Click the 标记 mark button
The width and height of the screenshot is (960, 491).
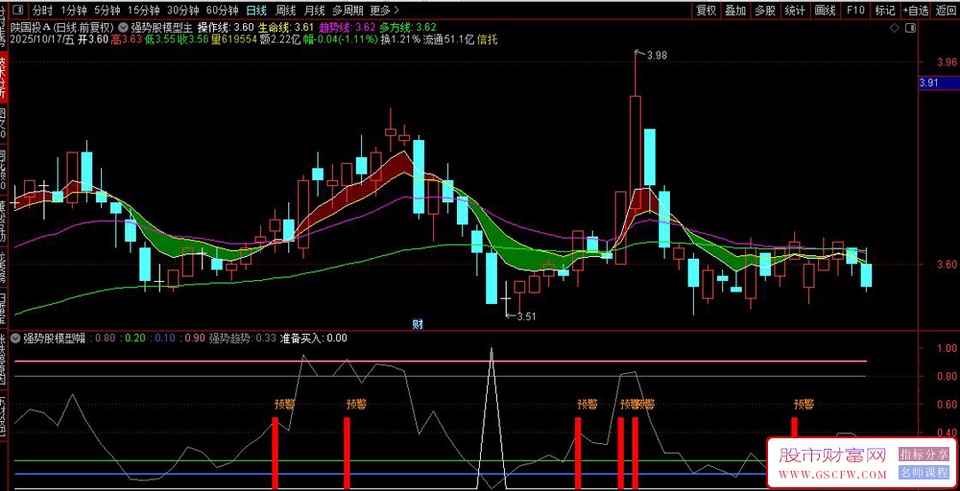(x=885, y=11)
